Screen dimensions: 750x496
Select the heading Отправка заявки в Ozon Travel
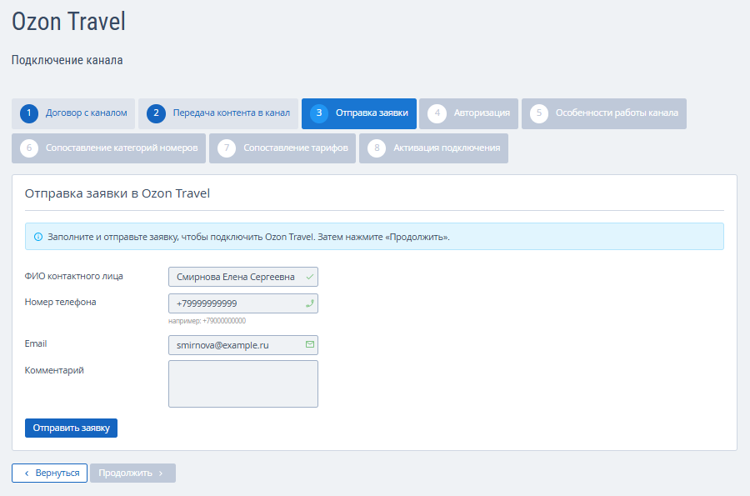coord(117,193)
